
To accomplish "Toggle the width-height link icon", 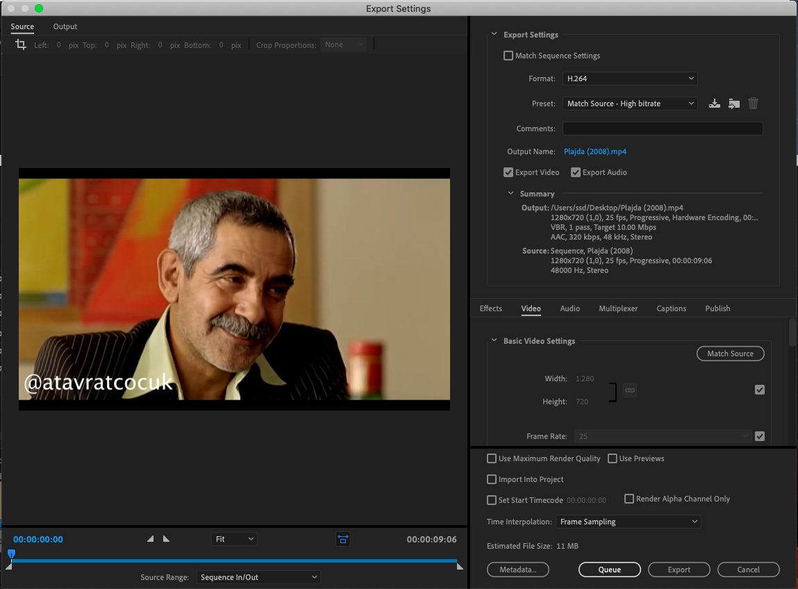I will (629, 390).
